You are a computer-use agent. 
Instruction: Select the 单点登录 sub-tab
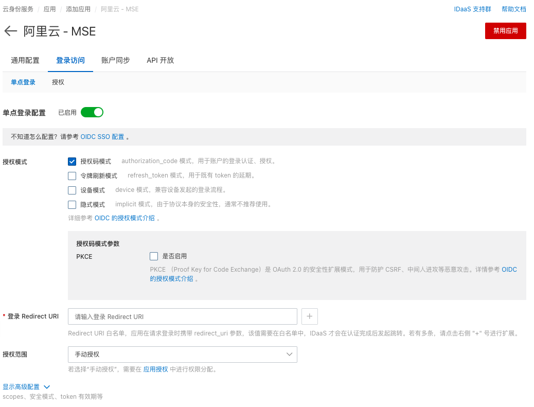coord(23,82)
